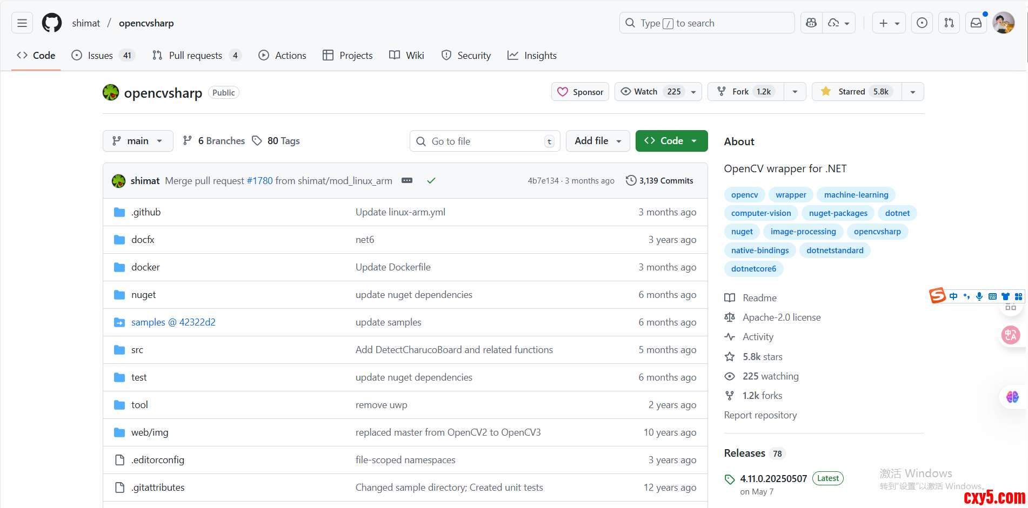Expand the main branch selector dropdown
The width and height of the screenshot is (1028, 508).
[138, 141]
